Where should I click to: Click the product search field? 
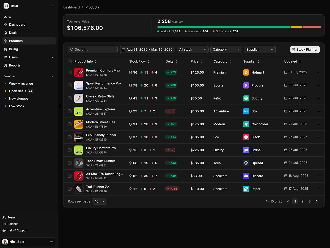(x=93, y=50)
